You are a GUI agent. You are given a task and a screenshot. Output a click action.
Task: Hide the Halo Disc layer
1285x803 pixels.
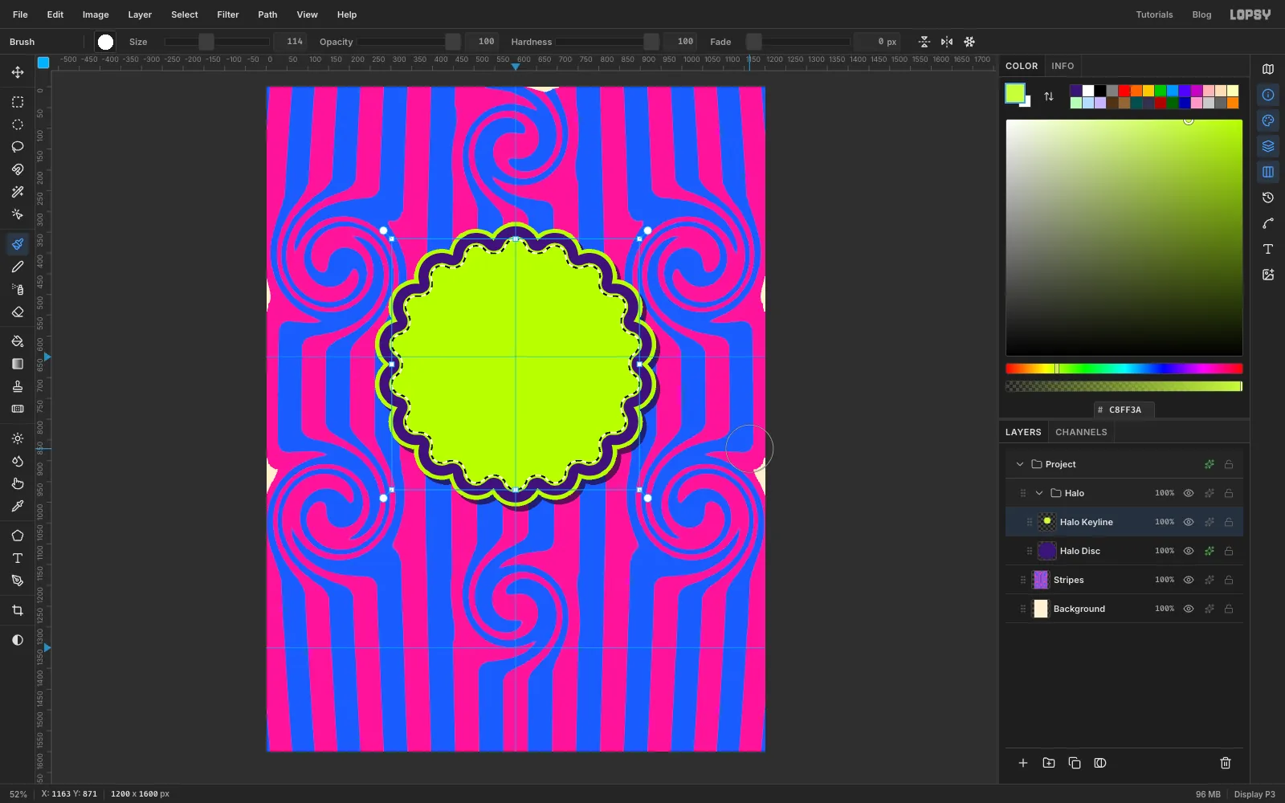1189,551
